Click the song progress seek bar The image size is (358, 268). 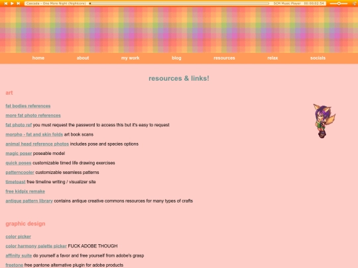179,3
